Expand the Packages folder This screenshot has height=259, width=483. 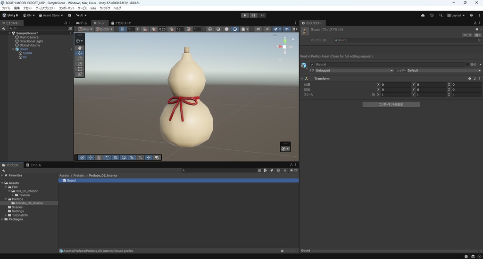(2, 219)
